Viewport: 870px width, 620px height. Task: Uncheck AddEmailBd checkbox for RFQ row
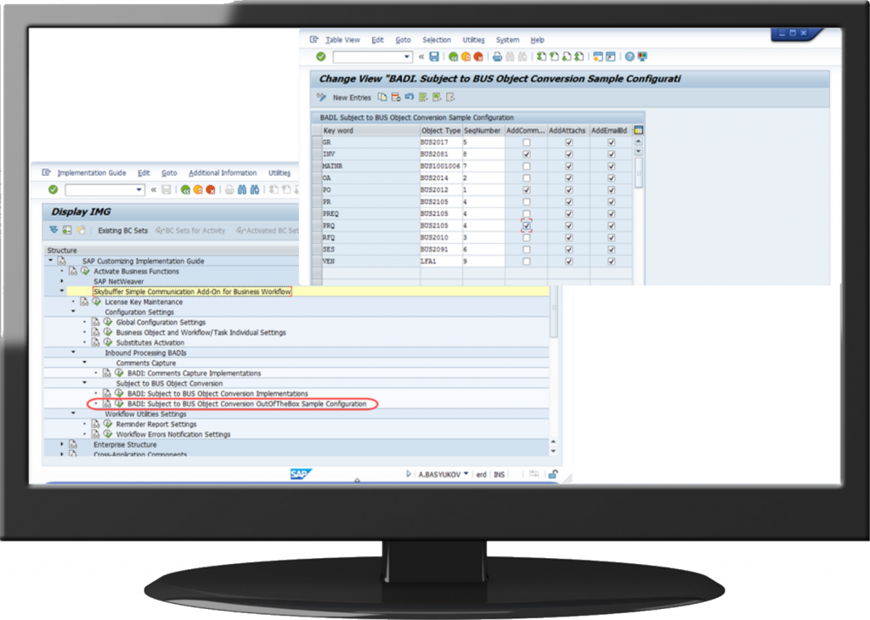tap(612, 237)
